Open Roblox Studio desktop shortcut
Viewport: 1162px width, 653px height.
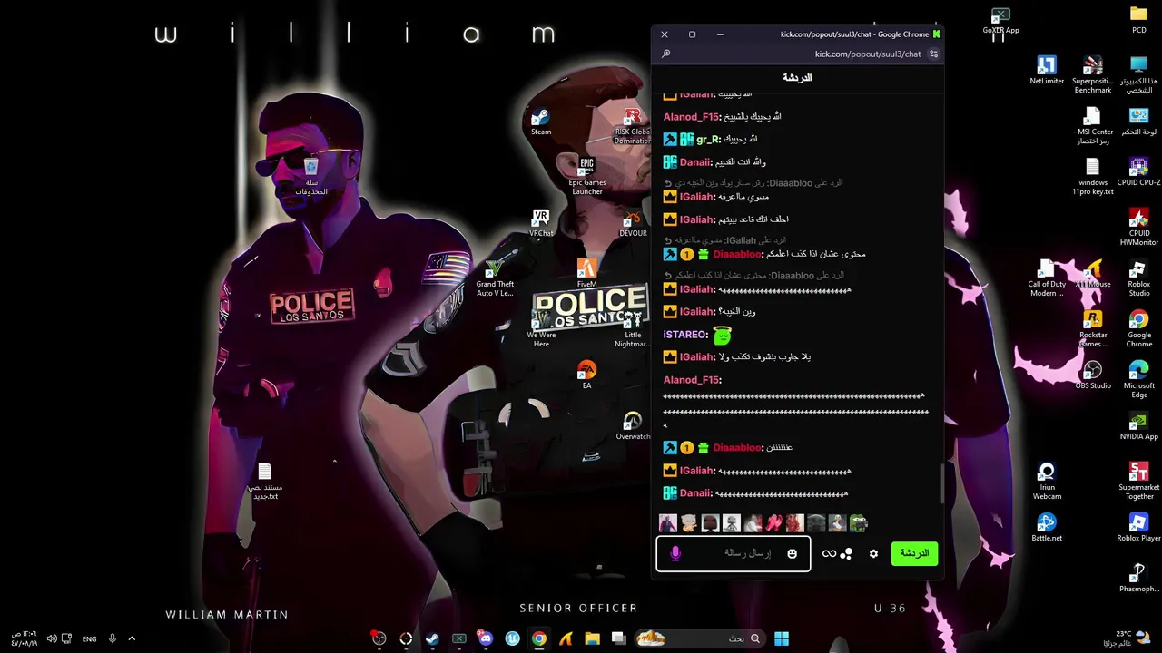click(x=1139, y=278)
